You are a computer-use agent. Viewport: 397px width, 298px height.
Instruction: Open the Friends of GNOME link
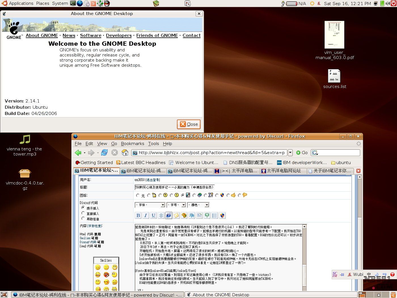tap(157, 35)
